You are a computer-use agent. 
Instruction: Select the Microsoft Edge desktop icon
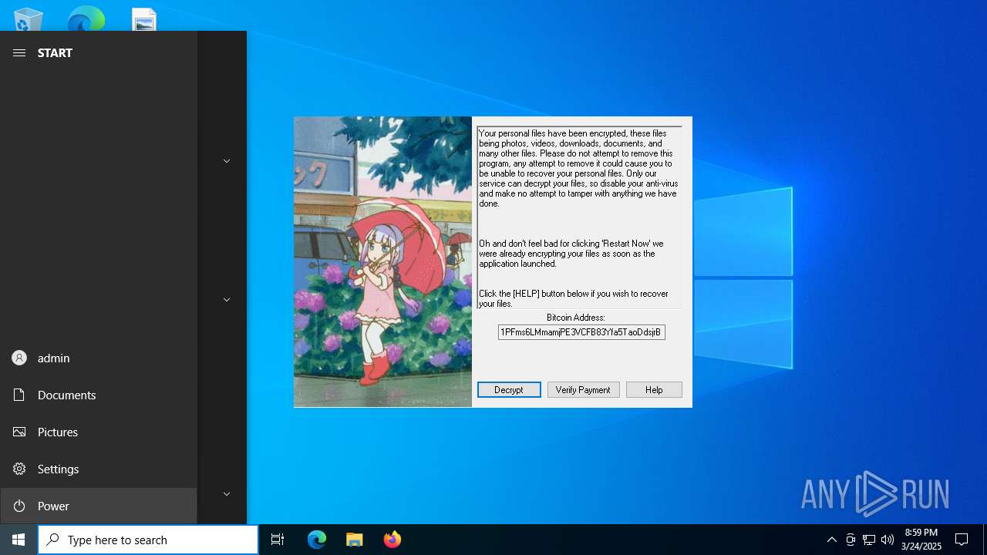pyautogui.click(x=86, y=20)
